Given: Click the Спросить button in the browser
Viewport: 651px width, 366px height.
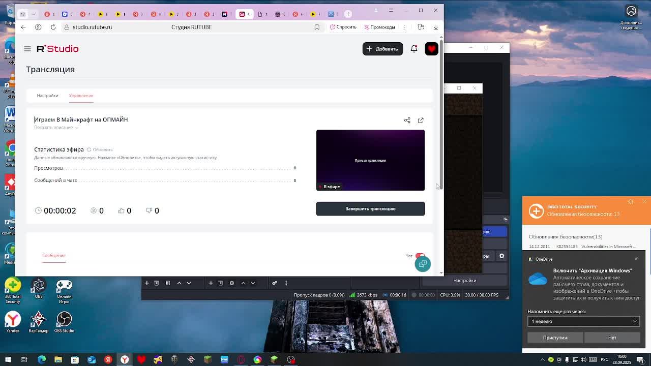Looking at the screenshot, I should tap(343, 27).
